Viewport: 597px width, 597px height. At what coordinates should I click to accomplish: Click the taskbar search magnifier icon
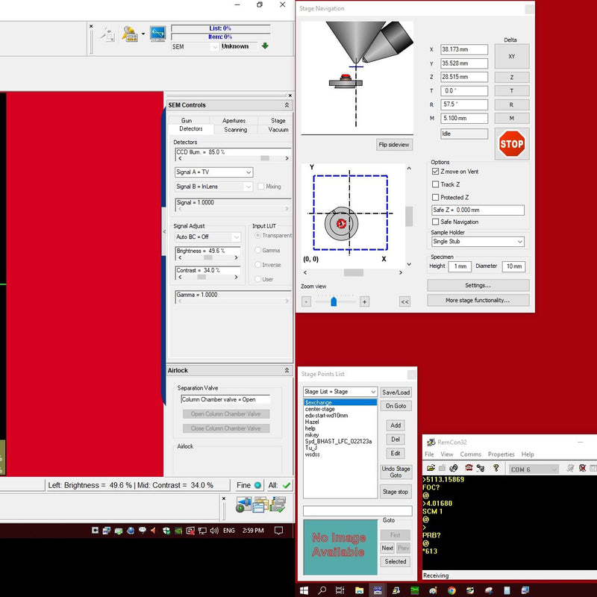(322, 590)
